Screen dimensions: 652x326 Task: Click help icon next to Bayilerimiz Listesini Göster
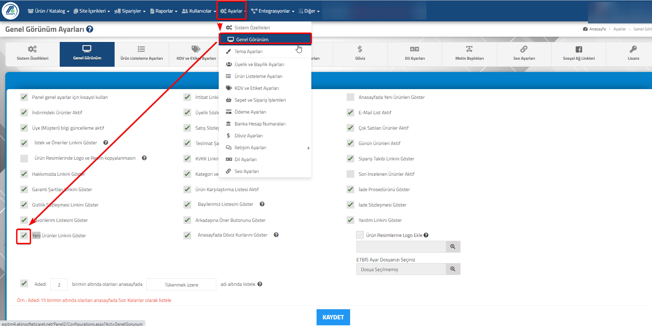[x=262, y=204]
